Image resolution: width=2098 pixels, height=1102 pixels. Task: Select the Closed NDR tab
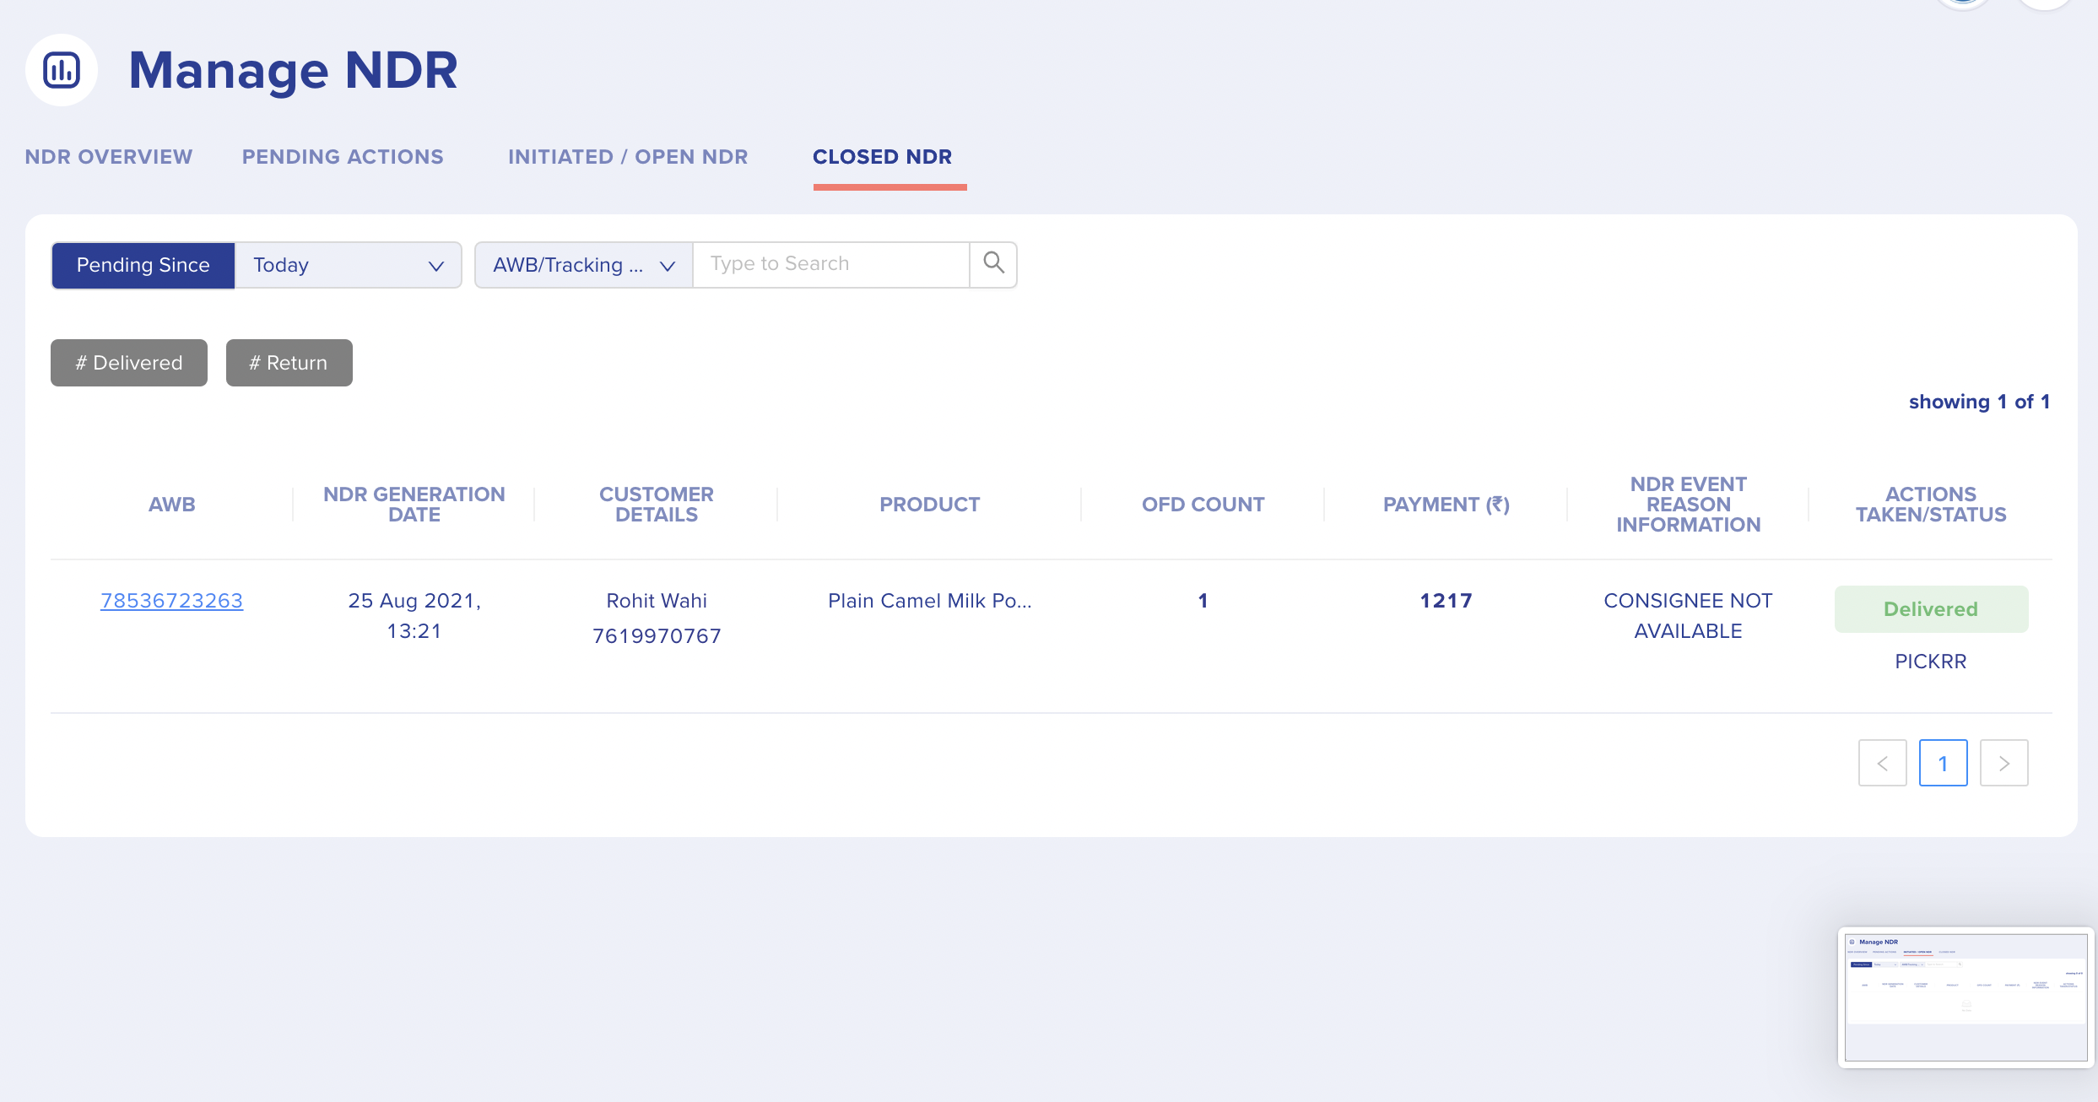point(882,156)
